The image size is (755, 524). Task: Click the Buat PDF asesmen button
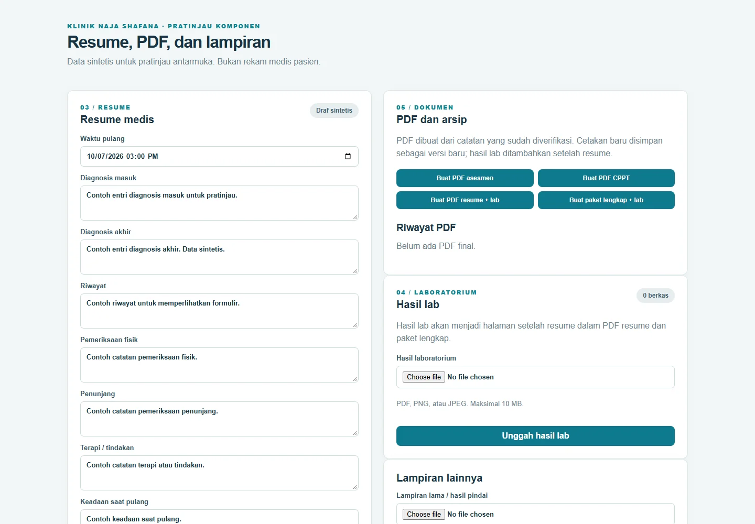pyautogui.click(x=465, y=178)
